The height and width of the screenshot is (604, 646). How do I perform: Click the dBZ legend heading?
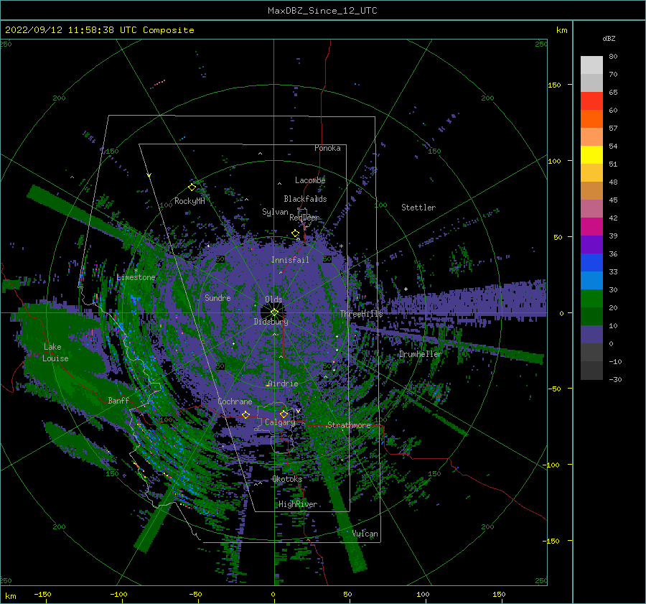(x=609, y=38)
